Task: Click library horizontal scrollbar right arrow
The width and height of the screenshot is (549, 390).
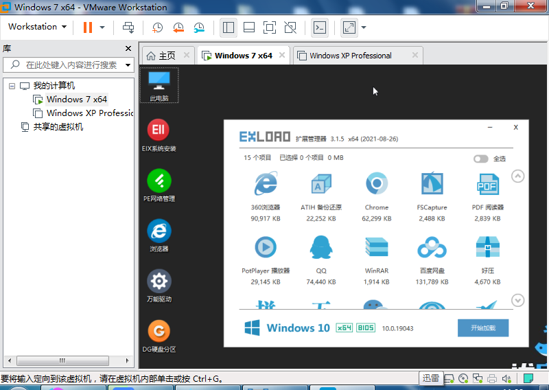Action: [128, 360]
